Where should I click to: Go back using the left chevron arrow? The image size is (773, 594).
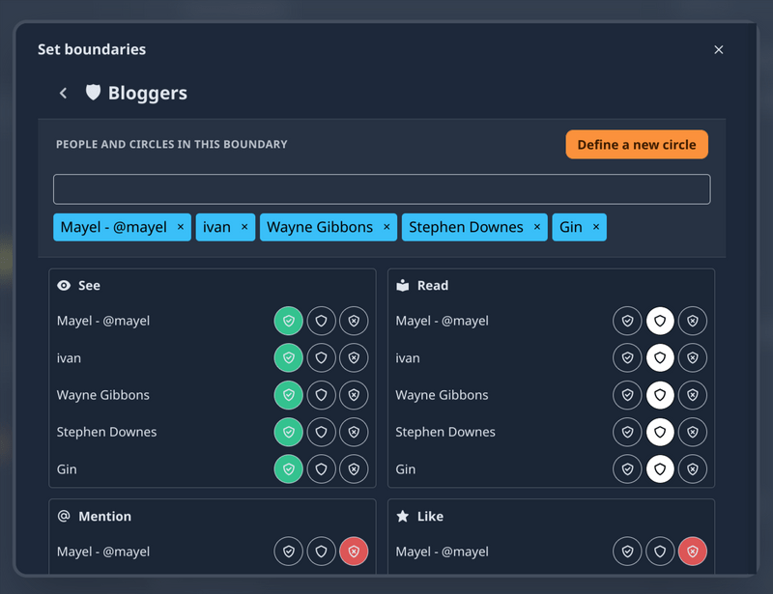pyautogui.click(x=64, y=93)
